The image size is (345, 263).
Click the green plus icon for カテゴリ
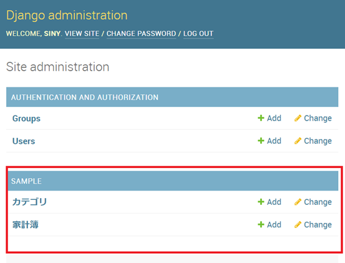coord(261,202)
